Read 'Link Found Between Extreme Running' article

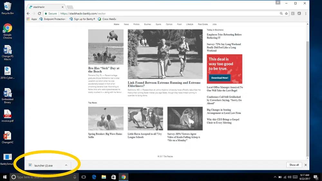point(164,84)
